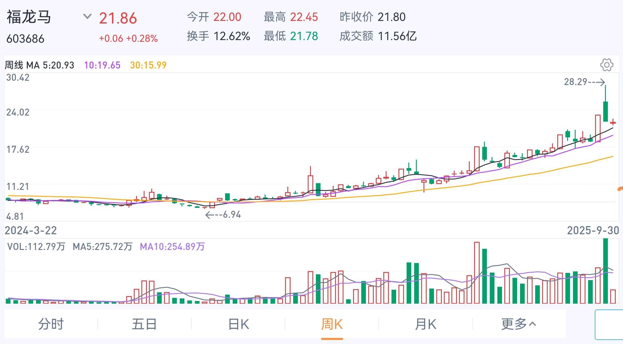Expand the 更多 periods menu
623x344 pixels.
coord(519,324)
